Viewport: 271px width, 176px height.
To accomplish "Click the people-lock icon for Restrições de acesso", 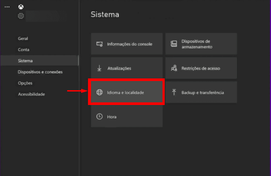I will [x=173, y=68].
